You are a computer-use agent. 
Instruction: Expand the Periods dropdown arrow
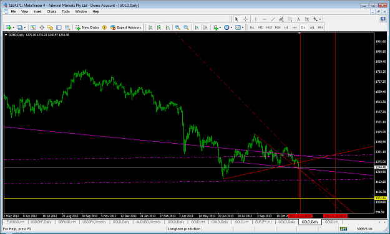click(232, 27)
